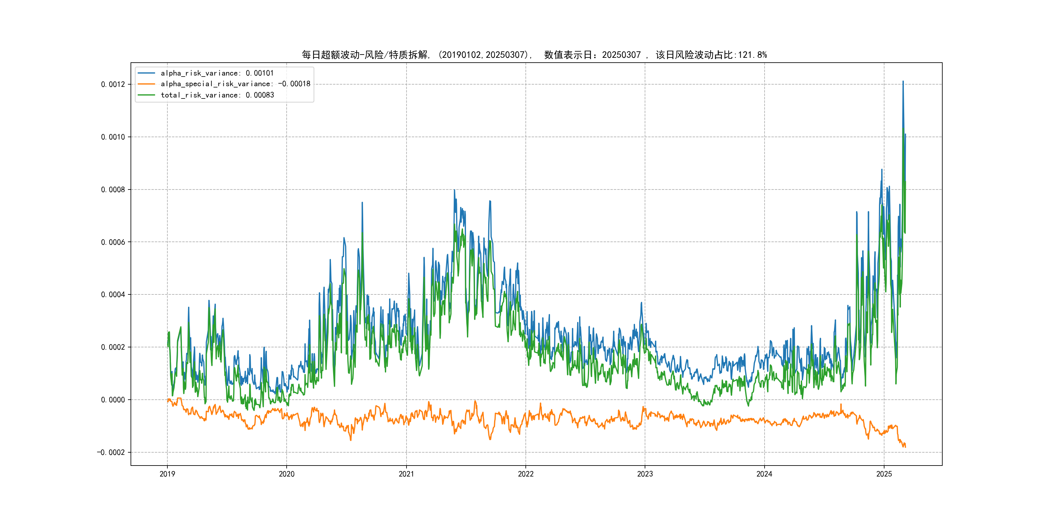Click the 0.0000 y-axis tick label

click(x=113, y=400)
